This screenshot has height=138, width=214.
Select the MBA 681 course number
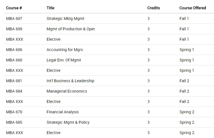tap(14, 81)
